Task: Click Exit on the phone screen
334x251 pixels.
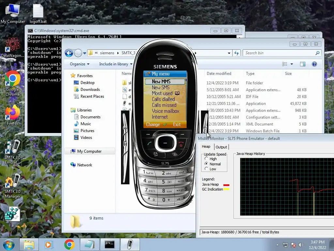Action: click(177, 125)
